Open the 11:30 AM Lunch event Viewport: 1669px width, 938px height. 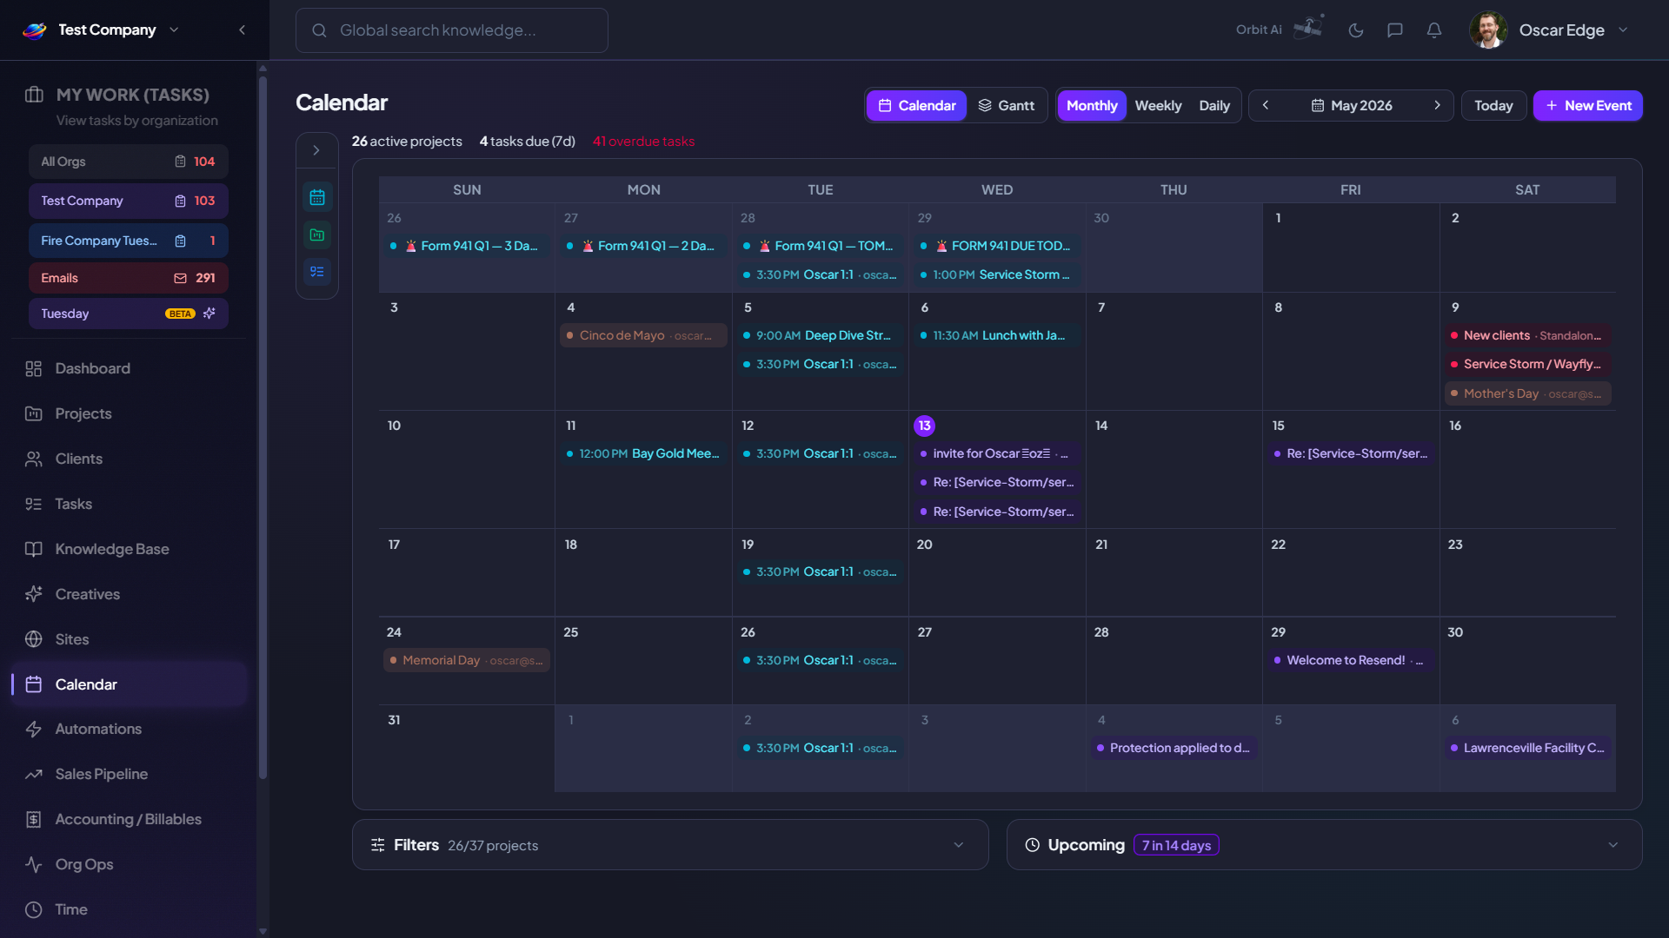[996, 336]
